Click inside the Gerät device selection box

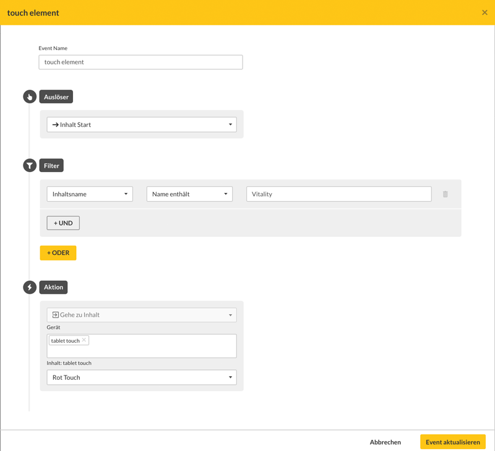pos(142,346)
